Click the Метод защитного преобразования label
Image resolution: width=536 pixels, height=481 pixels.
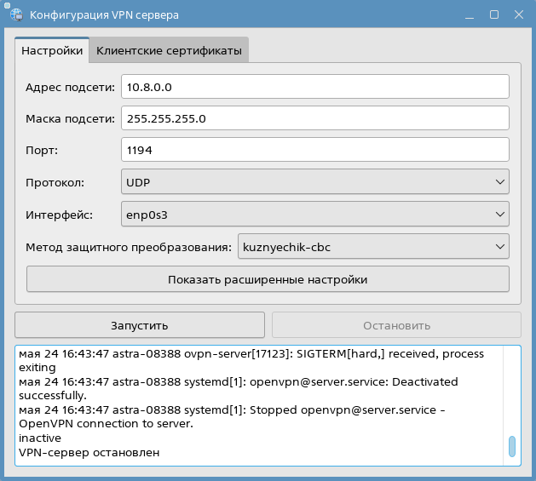pyautogui.click(x=129, y=248)
